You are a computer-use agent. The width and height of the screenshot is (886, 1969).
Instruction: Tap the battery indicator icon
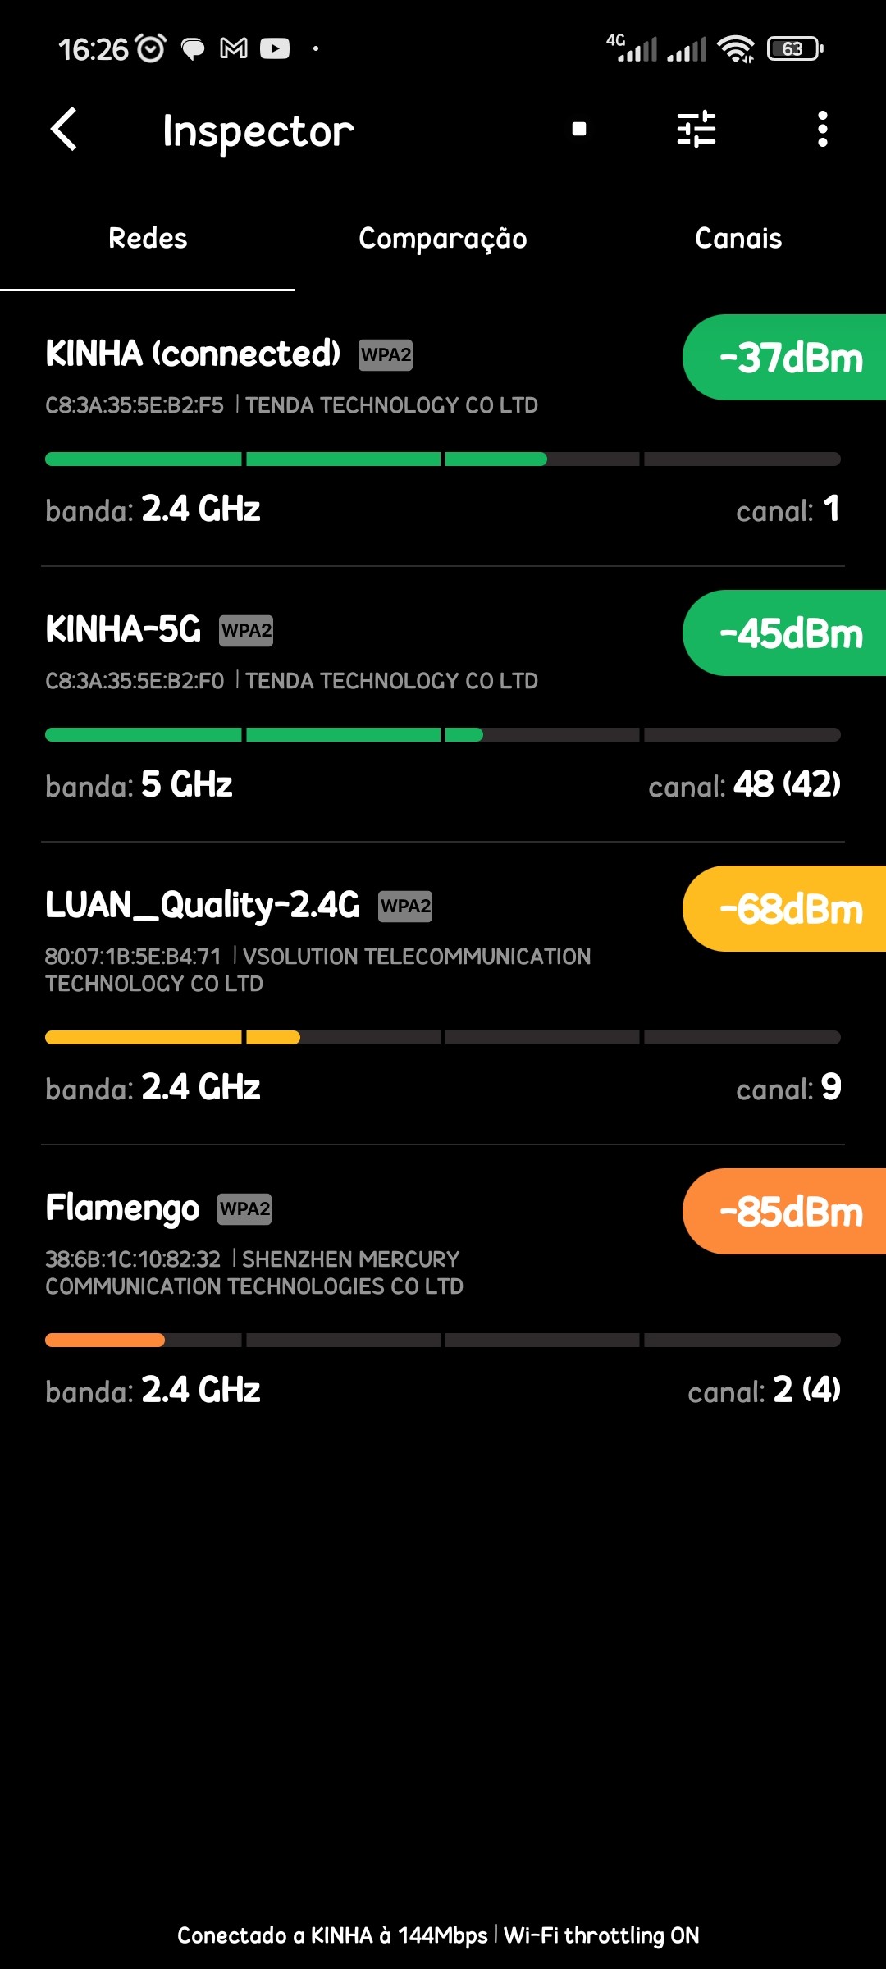point(794,49)
